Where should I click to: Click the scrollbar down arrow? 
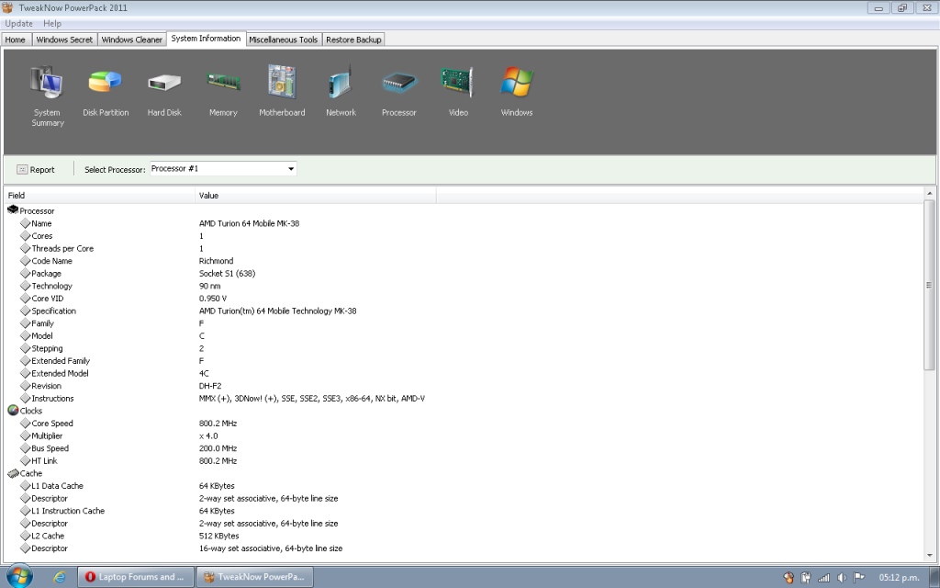point(929,556)
